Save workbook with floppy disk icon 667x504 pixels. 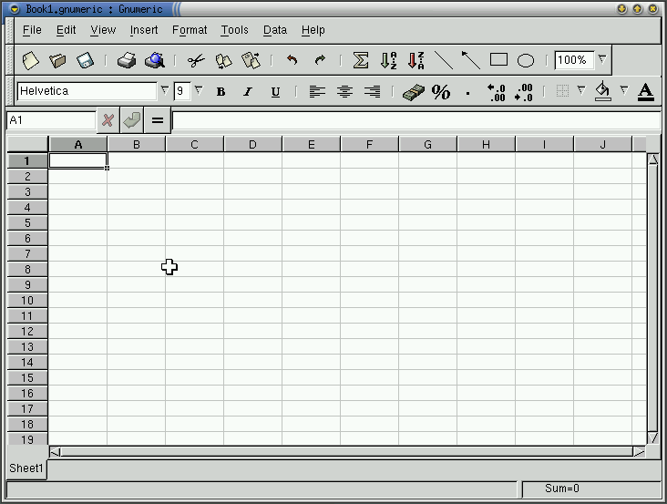(85, 60)
